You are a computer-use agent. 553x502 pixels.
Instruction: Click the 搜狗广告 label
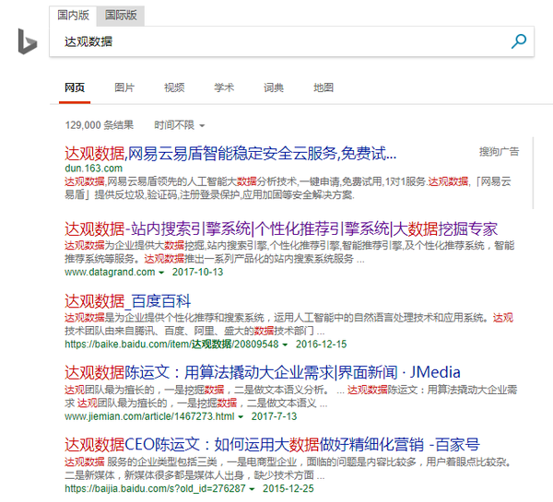[x=499, y=152]
